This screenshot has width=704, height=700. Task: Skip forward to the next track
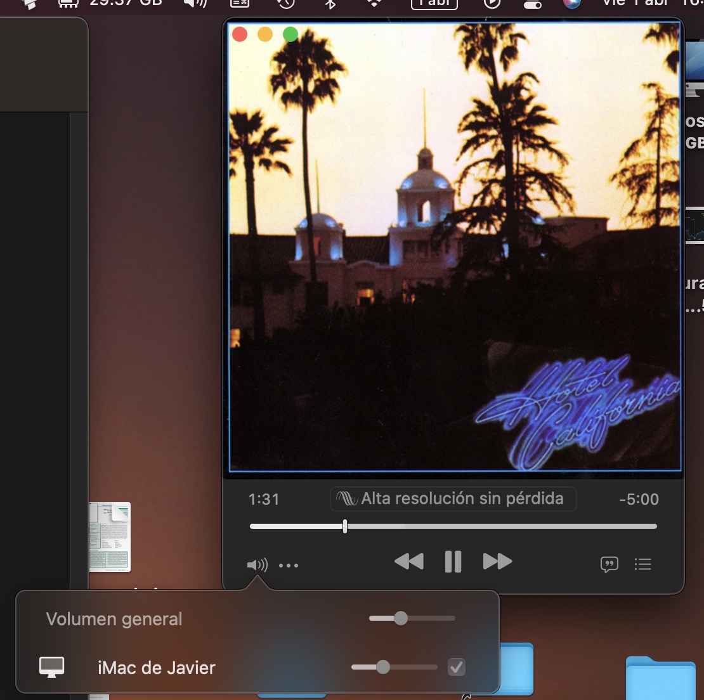click(497, 561)
